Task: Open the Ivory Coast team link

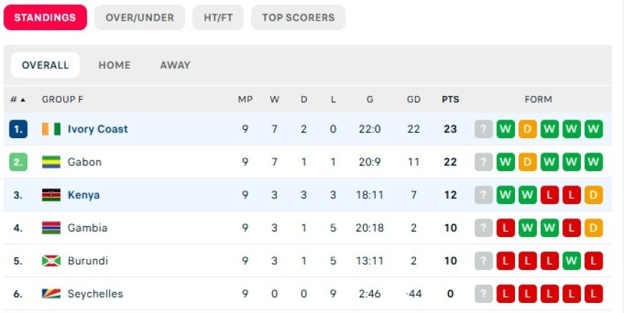Action: [x=98, y=129]
